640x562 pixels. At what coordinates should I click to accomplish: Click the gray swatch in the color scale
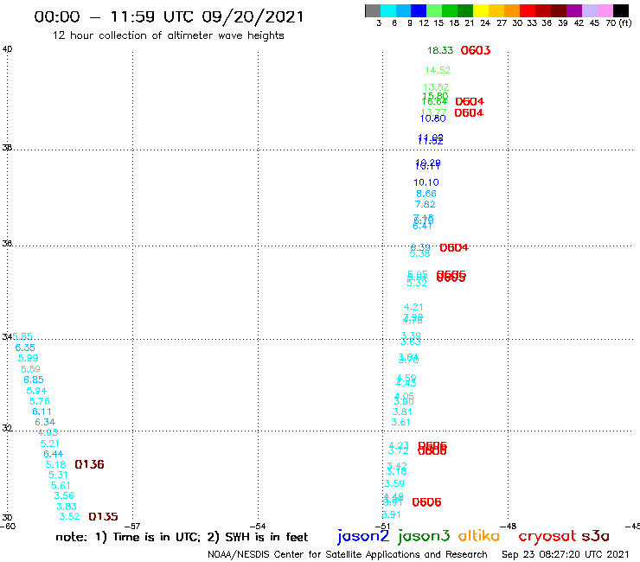click(373, 10)
